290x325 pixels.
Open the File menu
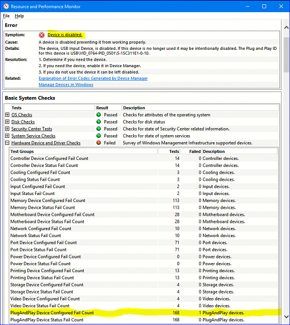[6, 16]
